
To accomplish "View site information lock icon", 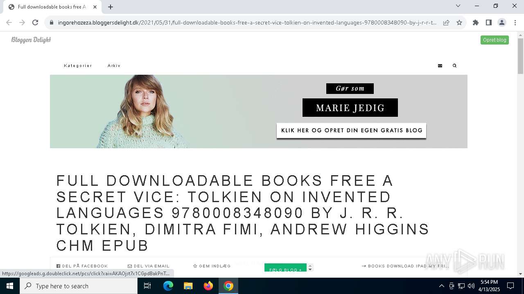I will click(52, 22).
